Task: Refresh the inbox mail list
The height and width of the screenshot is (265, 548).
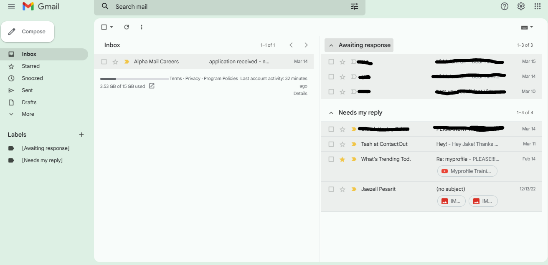Action: pyautogui.click(x=127, y=27)
